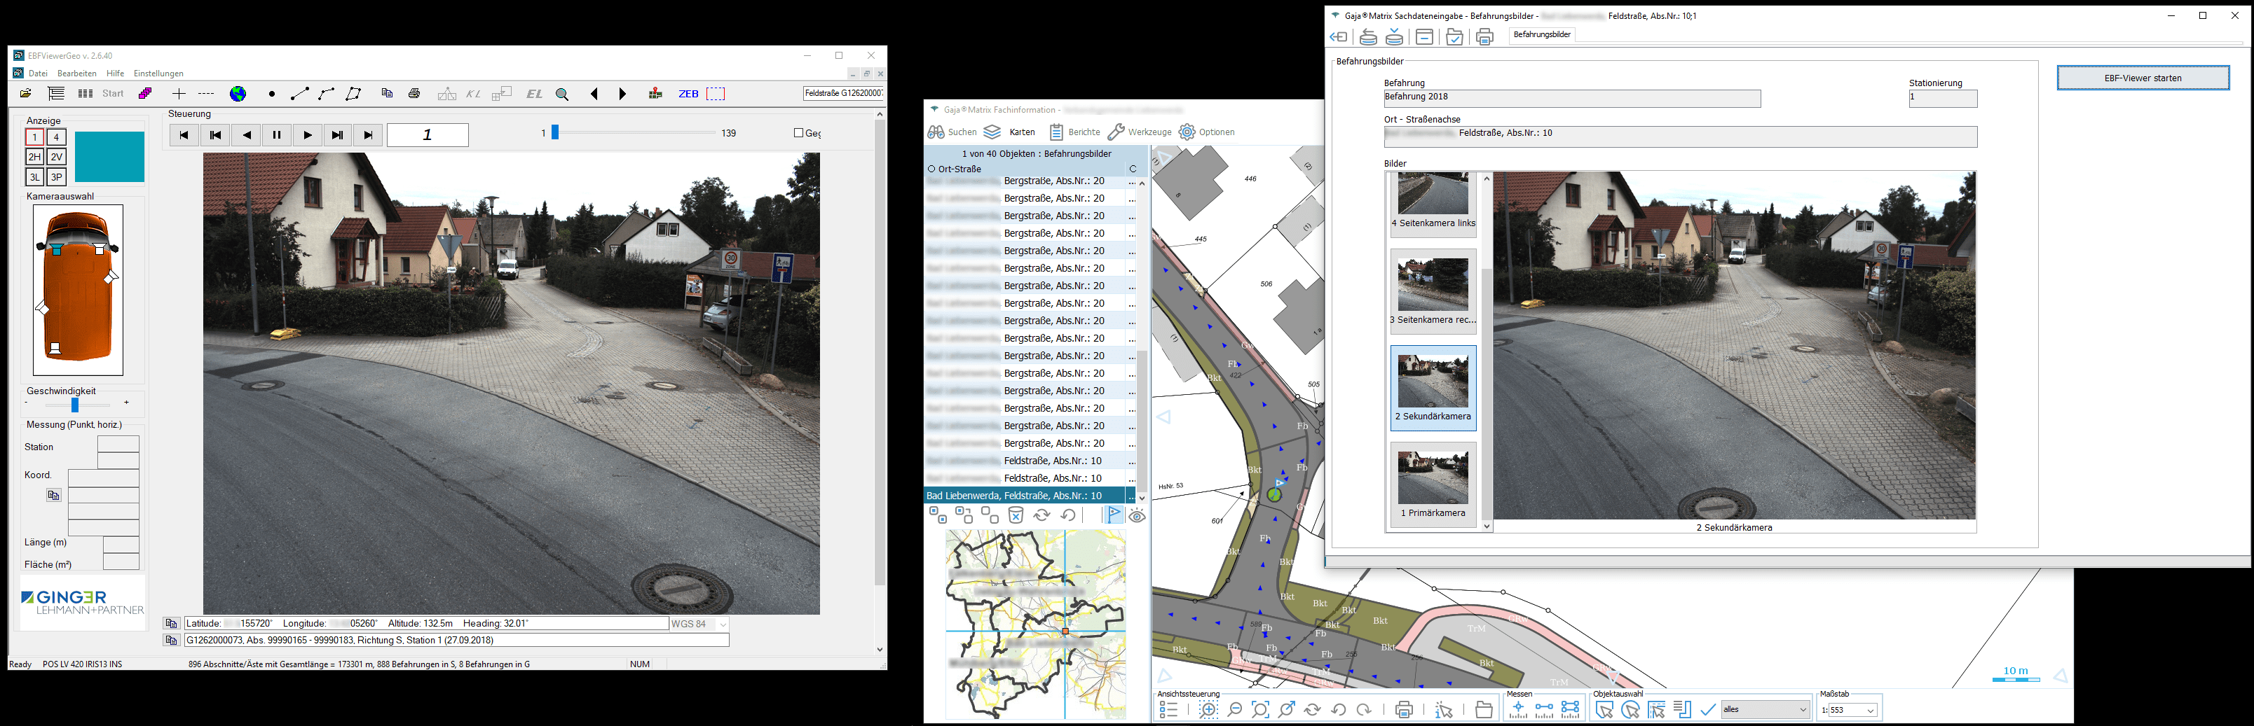Open the Karten menu in Gaja-Matrix
Screen dimensions: 2254x726
(1021, 132)
